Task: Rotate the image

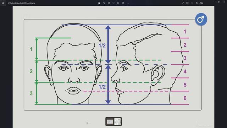Action: 104,3
